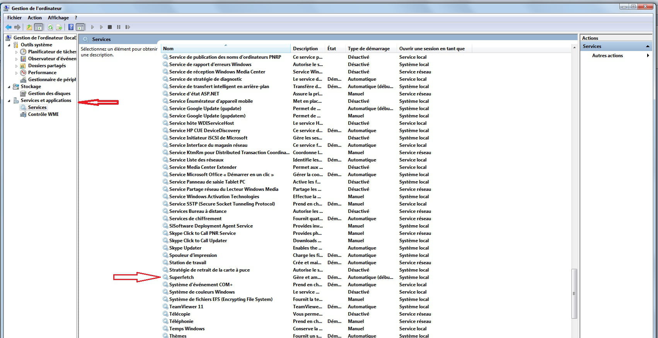Collapse the Services et applications node
658x338 pixels.
coord(9,100)
